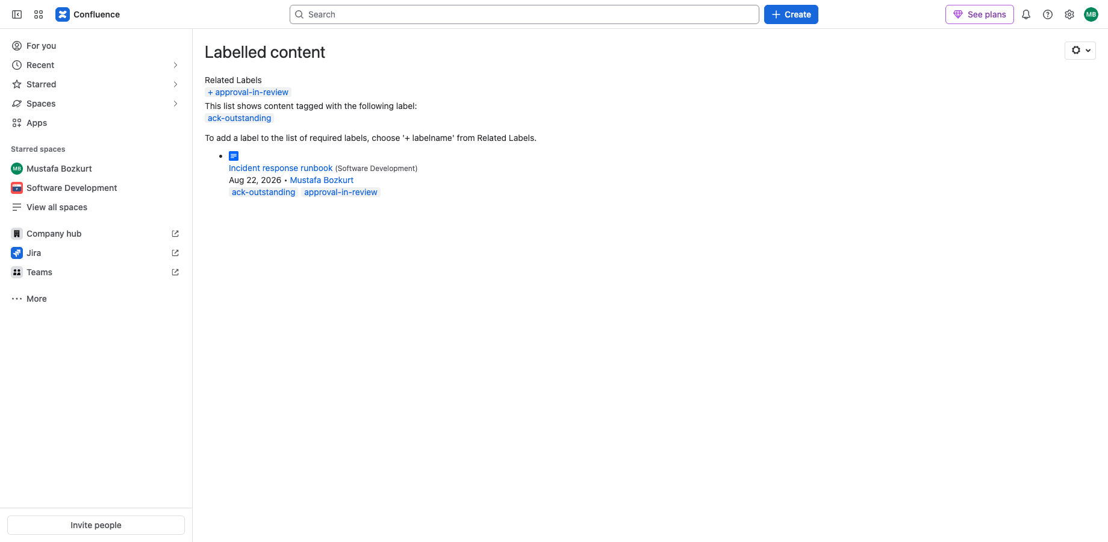Go to For you
This screenshot has width=1108, height=542.
[x=96, y=46]
